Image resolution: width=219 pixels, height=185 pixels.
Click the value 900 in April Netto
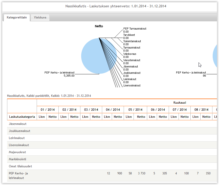120,173
